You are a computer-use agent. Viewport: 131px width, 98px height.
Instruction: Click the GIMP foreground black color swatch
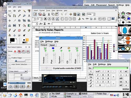[12, 40]
